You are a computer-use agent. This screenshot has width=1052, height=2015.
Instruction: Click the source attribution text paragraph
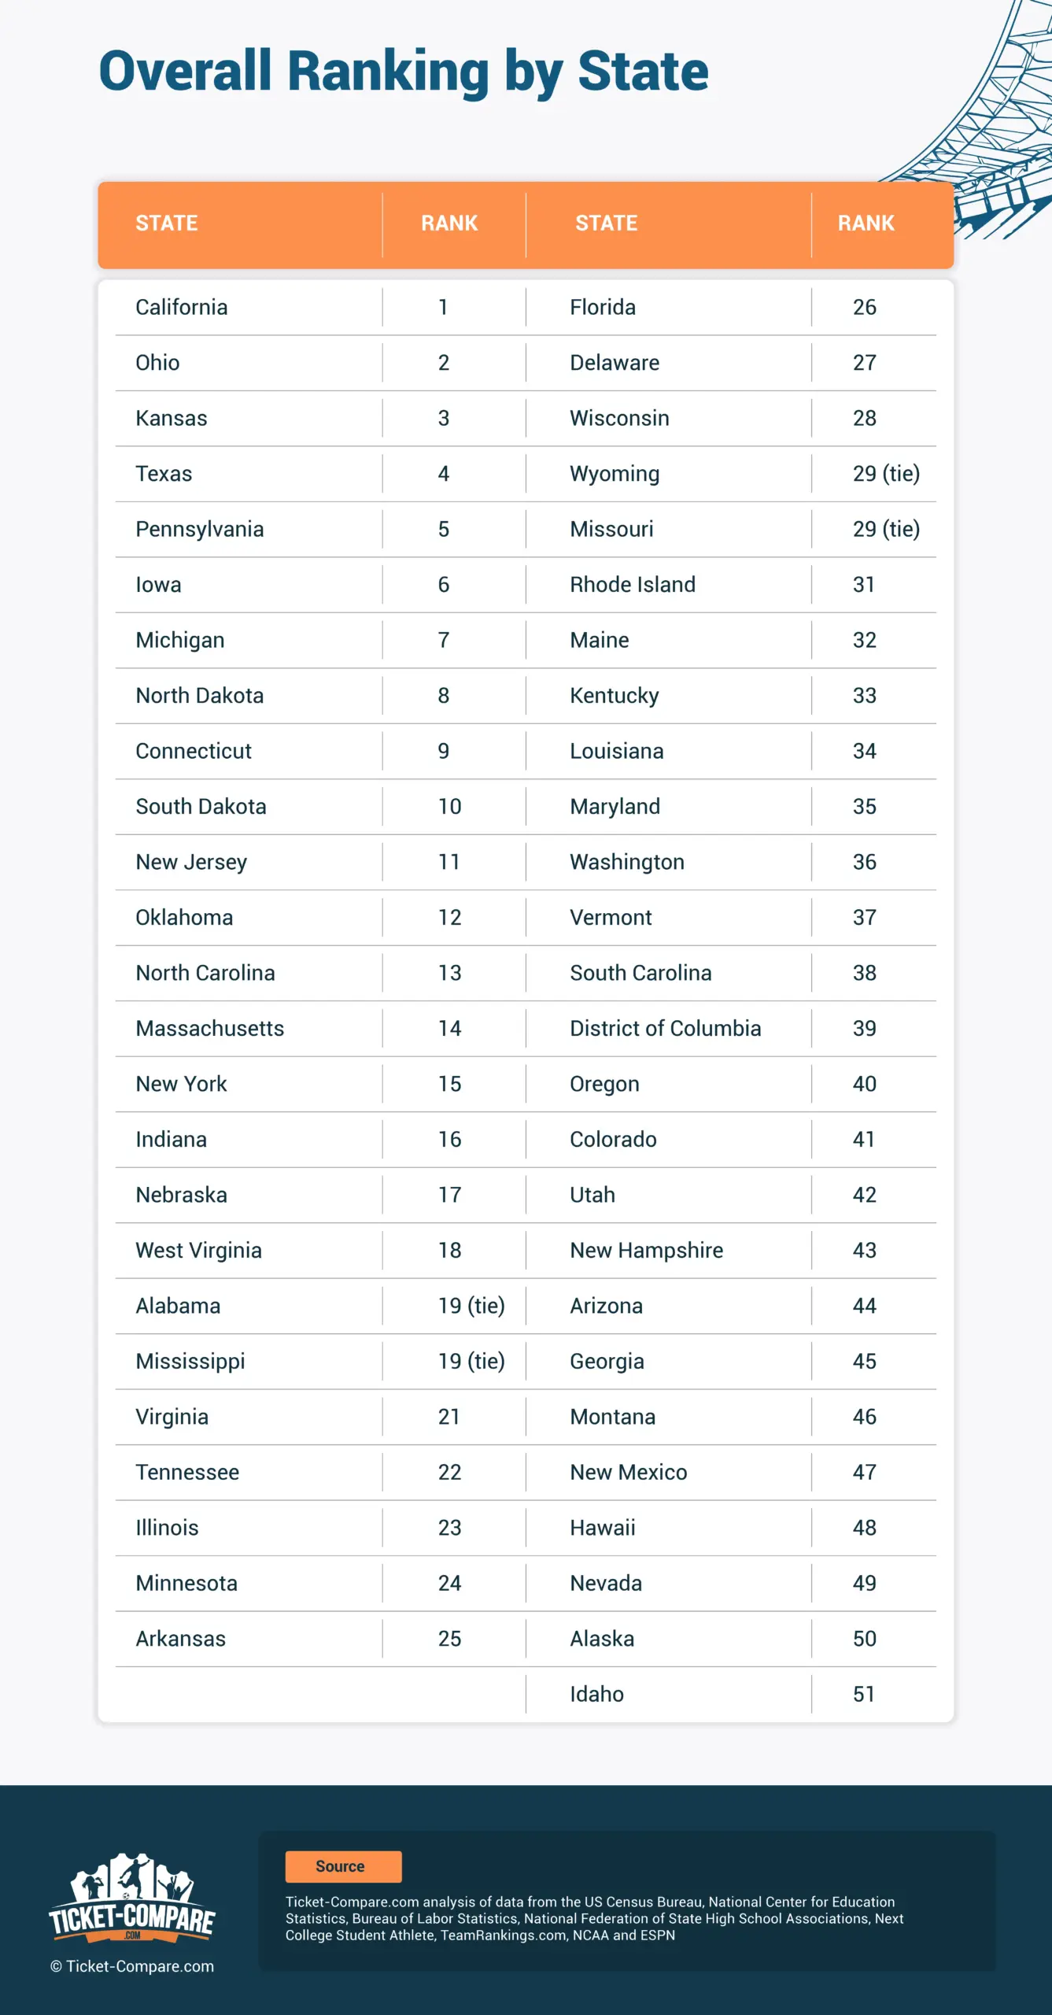[x=594, y=1918]
